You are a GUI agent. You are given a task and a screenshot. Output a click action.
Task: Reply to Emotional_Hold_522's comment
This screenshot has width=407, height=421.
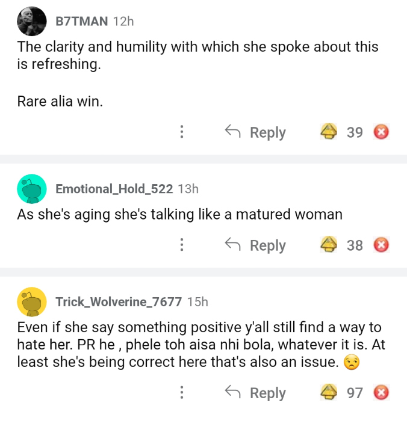tap(255, 245)
